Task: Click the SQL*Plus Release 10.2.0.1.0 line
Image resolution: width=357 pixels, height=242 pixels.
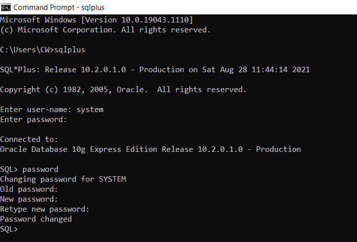Action: [x=155, y=70]
